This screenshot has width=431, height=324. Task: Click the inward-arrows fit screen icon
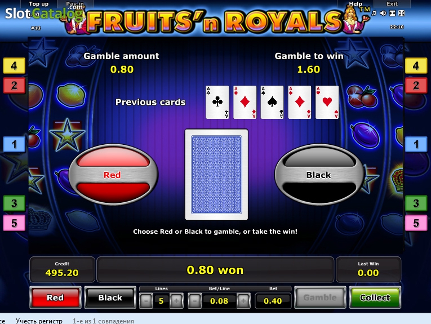pos(392,13)
